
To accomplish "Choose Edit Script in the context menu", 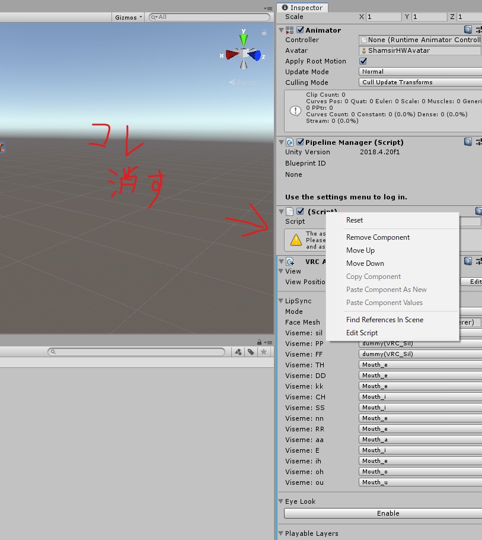I will [x=392, y=333].
